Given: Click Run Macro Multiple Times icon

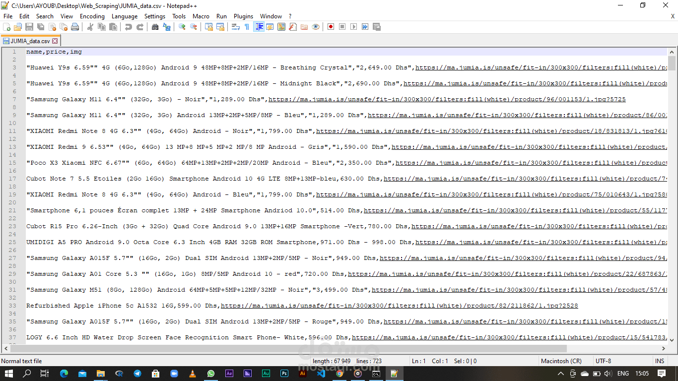Looking at the screenshot, I should click(x=365, y=27).
